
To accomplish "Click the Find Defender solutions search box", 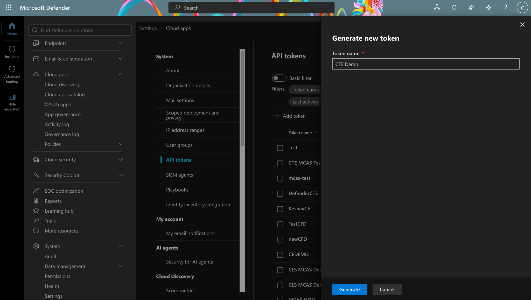I will [80, 30].
